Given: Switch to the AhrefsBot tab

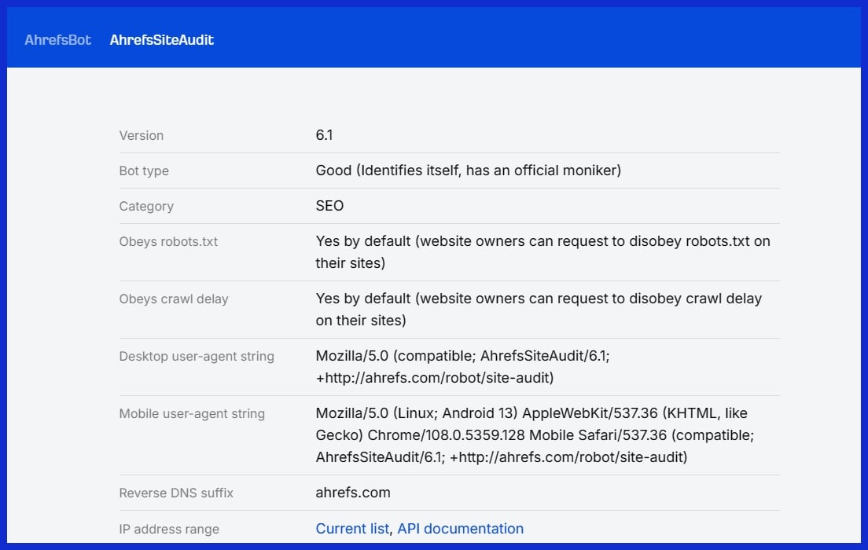Looking at the screenshot, I should click(57, 39).
